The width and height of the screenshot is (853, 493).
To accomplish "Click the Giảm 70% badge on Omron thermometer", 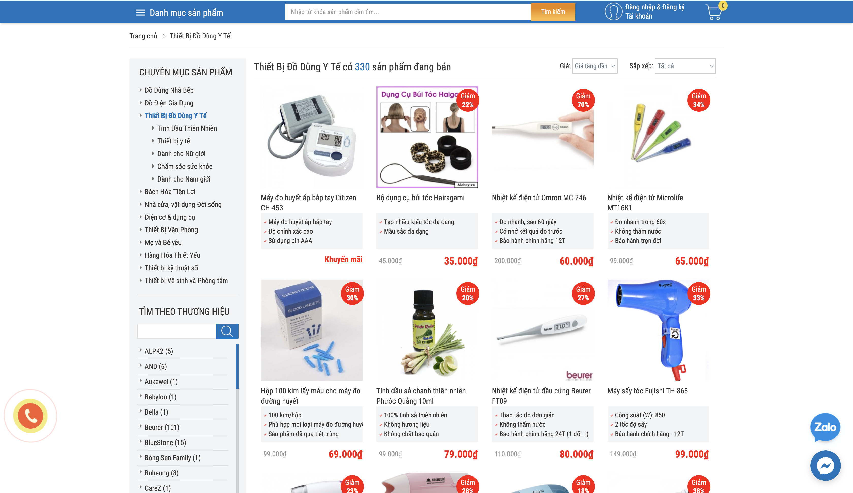I will pos(583,100).
